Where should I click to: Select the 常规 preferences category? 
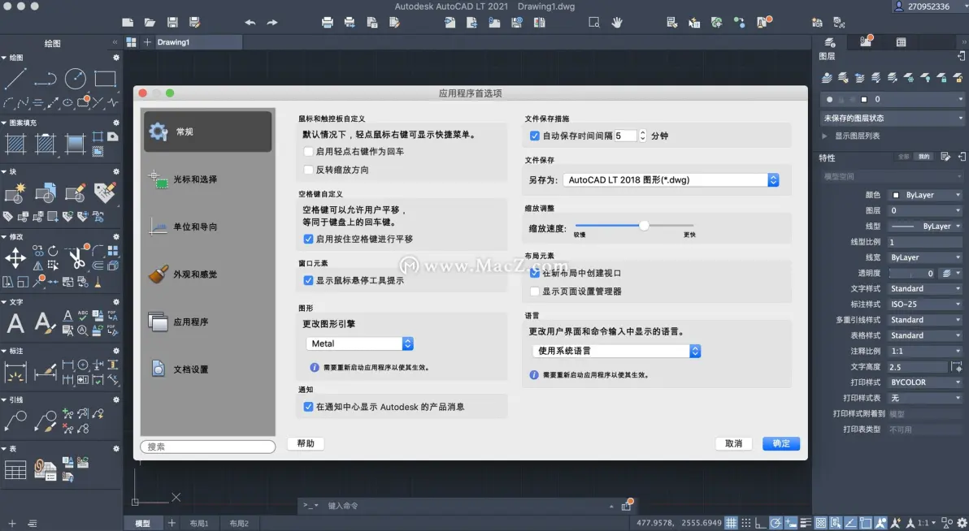[x=207, y=132]
